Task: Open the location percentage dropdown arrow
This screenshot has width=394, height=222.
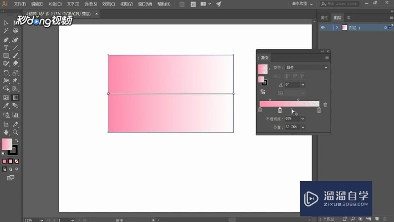Action: tap(303, 127)
